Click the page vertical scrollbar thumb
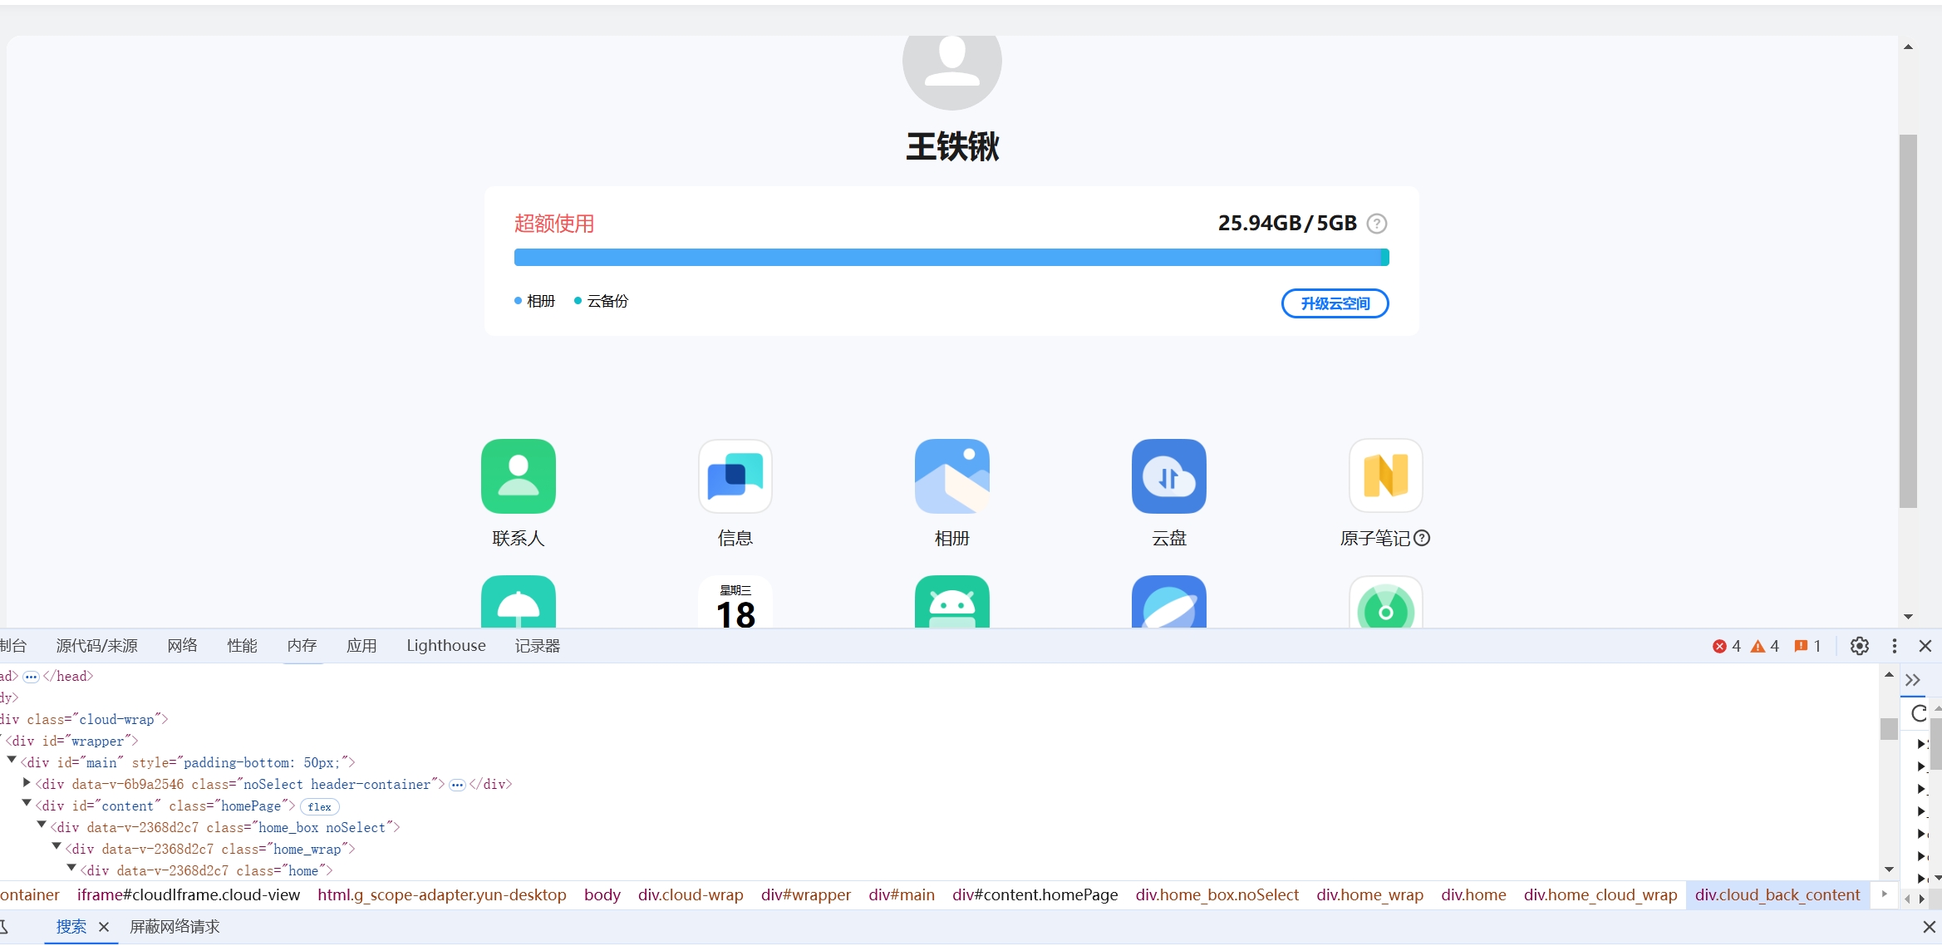 pyautogui.click(x=1908, y=321)
